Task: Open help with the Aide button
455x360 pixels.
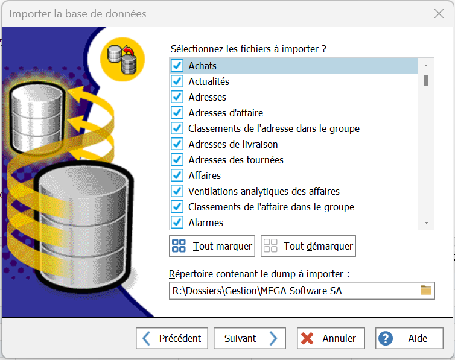Action: click(x=409, y=338)
